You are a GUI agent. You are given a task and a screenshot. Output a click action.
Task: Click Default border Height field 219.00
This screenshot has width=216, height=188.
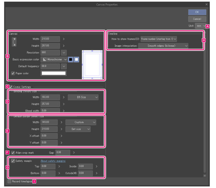pyautogui.click(x=49, y=129)
